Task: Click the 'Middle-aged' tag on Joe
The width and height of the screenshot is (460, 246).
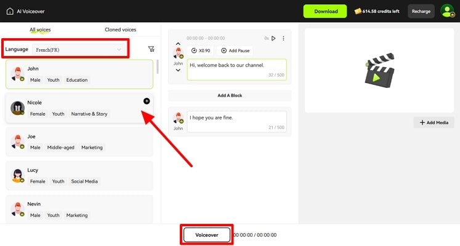Action: pyautogui.click(x=61, y=148)
